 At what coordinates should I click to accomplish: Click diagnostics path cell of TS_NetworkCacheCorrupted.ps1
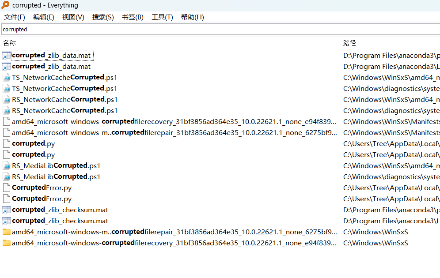[x=391, y=89]
